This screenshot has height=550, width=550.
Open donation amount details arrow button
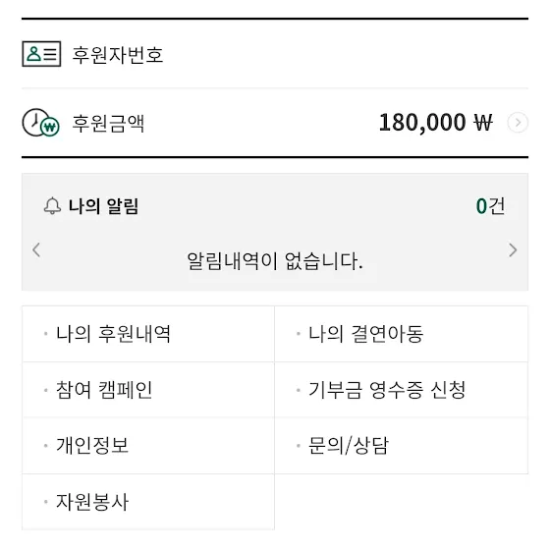(x=518, y=123)
